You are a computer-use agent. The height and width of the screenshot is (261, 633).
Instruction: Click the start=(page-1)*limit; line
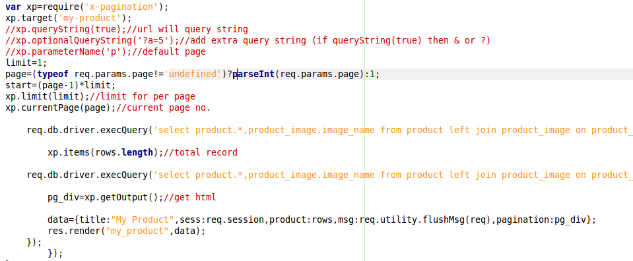pyautogui.click(x=61, y=86)
